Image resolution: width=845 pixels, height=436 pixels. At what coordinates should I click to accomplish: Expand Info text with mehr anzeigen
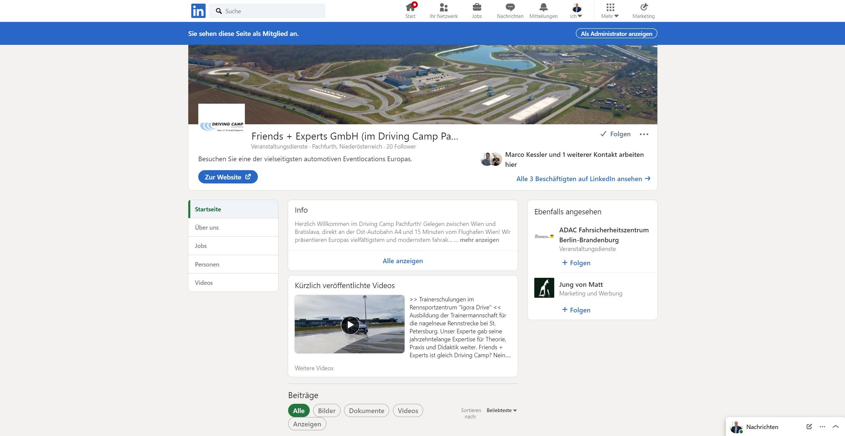pyautogui.click(x=479, y=240)
